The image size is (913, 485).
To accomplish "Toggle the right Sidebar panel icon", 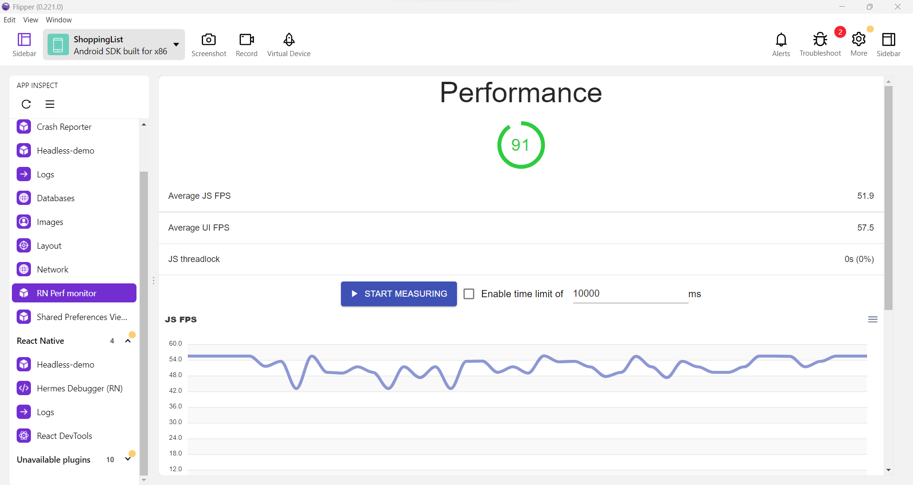I will tap(888, 40).
